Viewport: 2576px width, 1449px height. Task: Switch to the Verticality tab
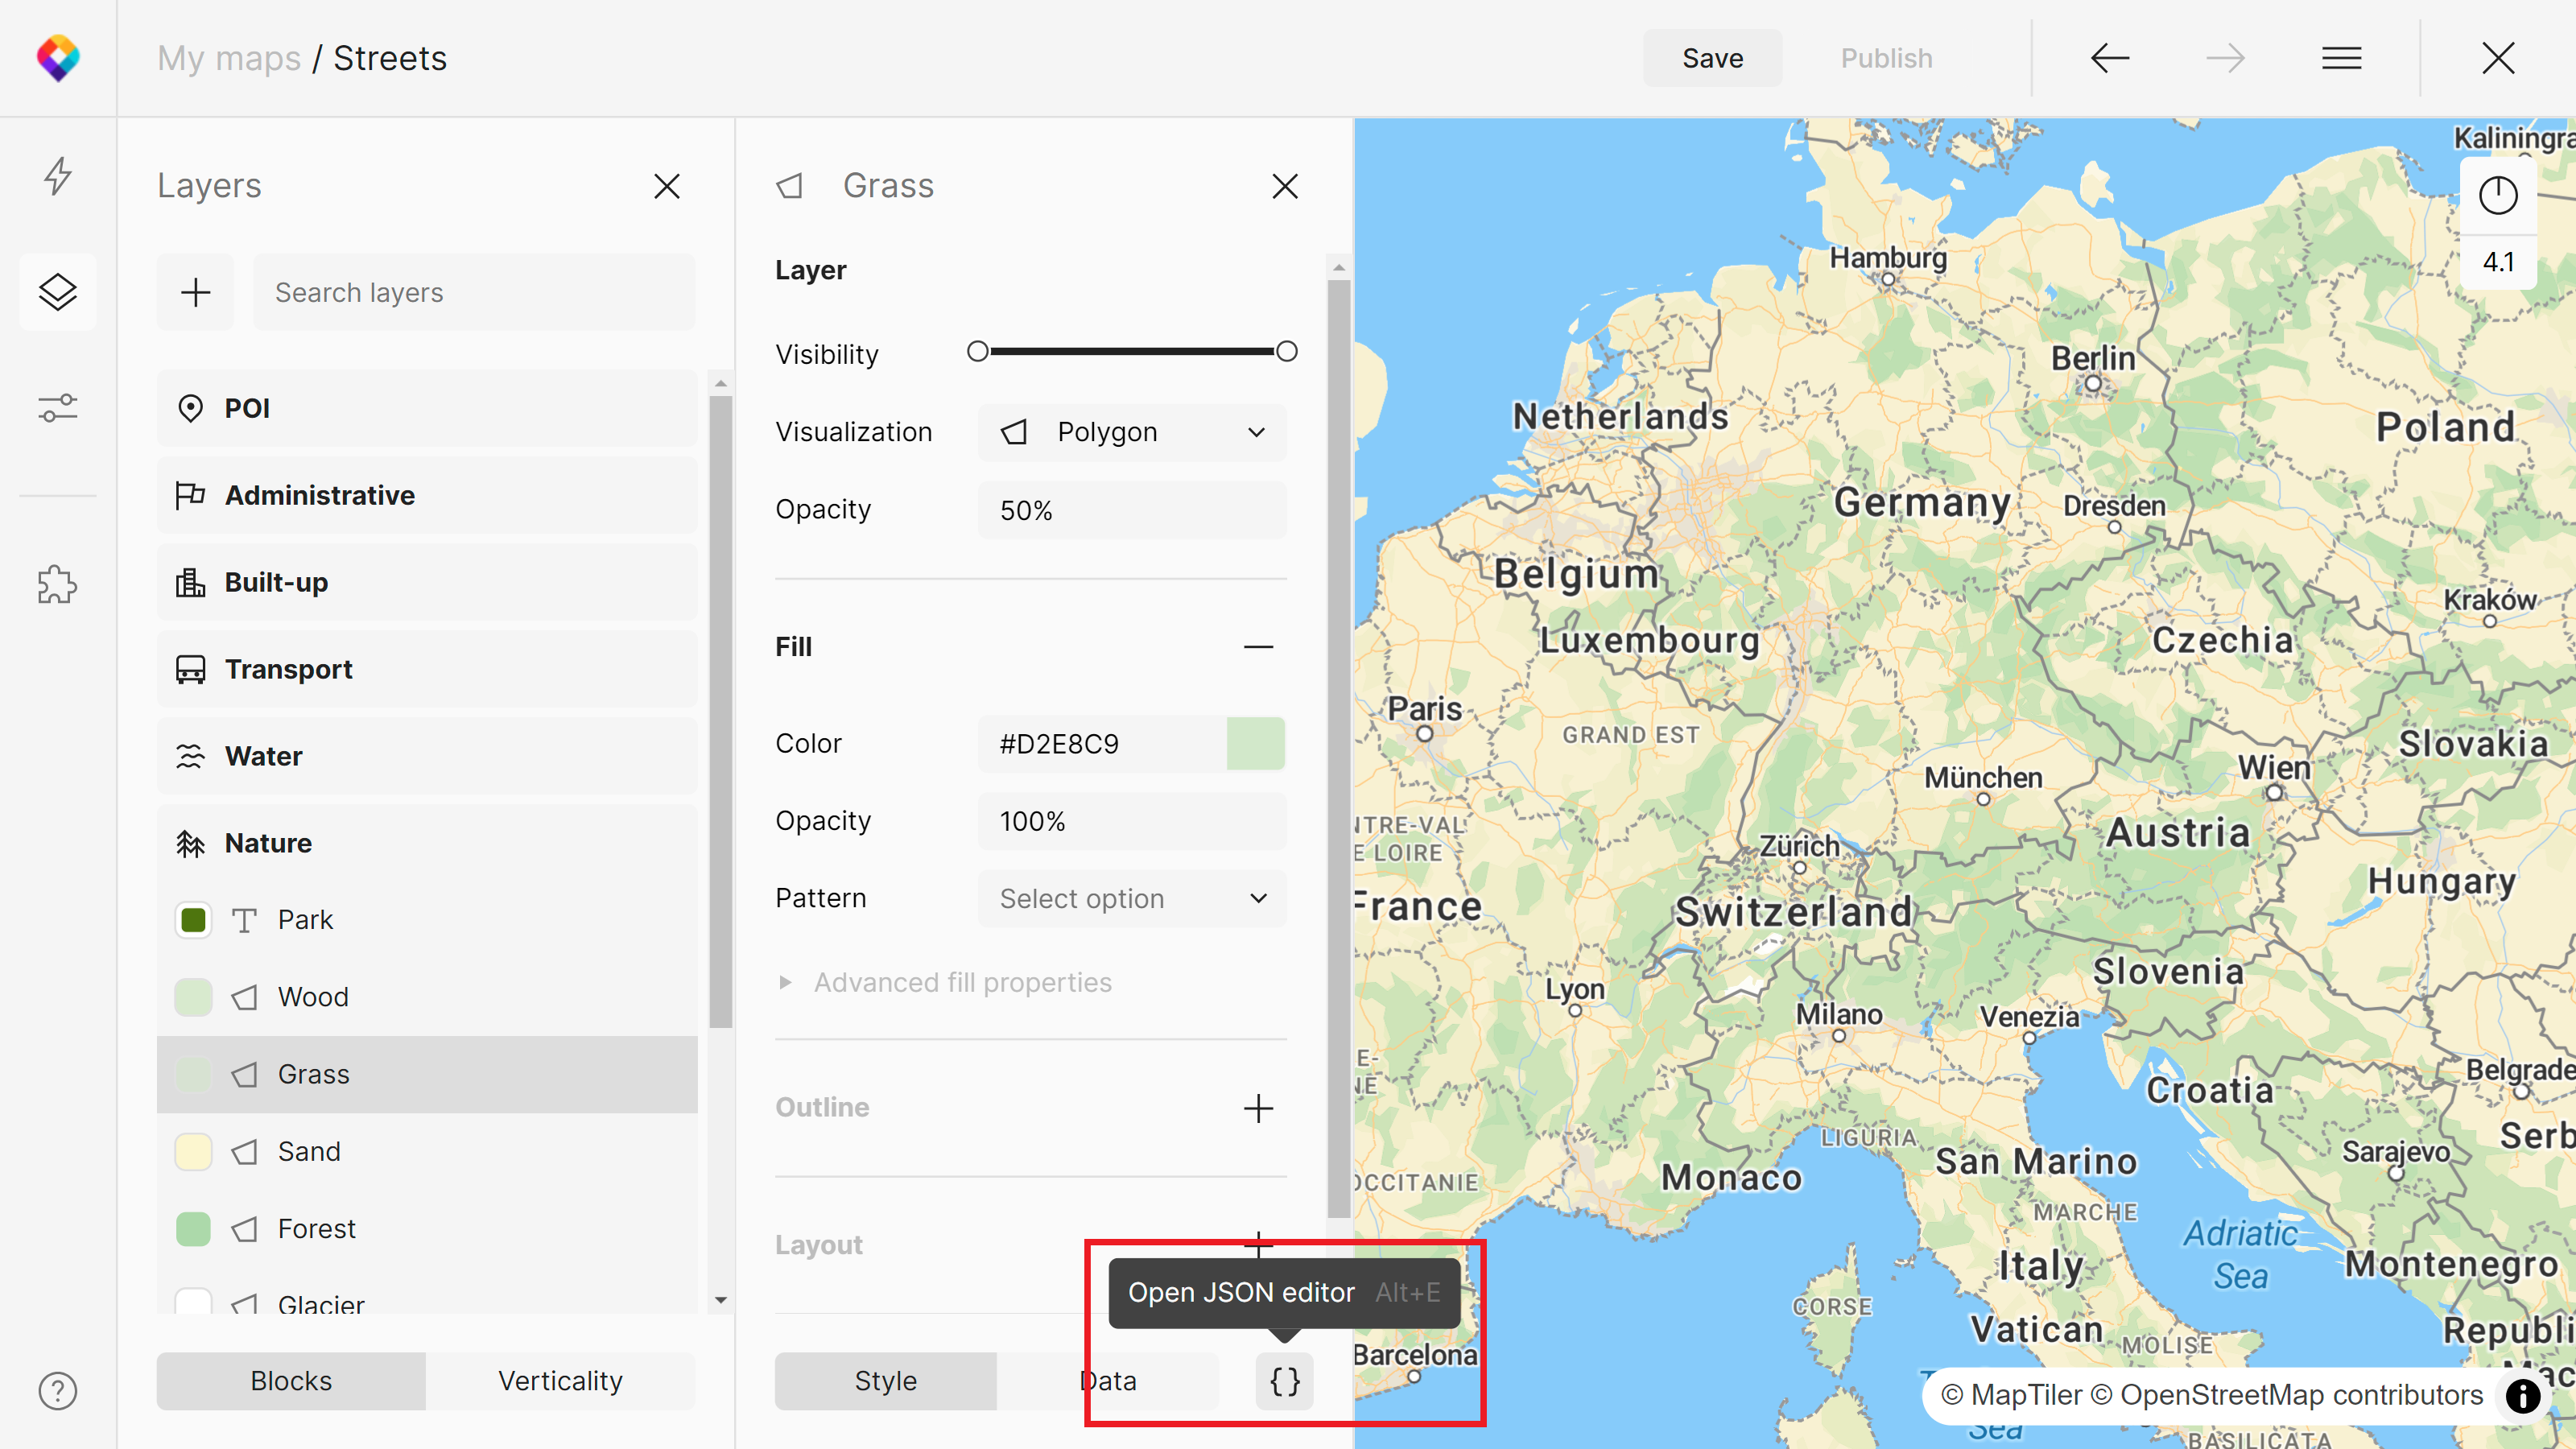tap(560, 1381)
